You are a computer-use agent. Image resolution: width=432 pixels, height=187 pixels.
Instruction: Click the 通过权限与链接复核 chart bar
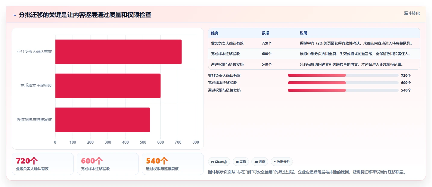coord(102,120)
